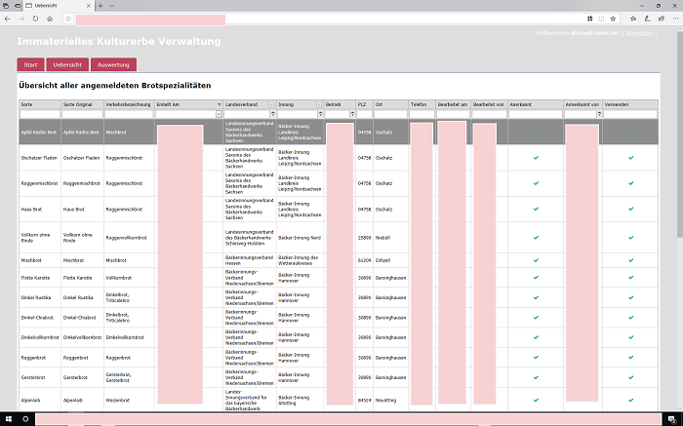Toggle Anerkannt checkmark for Oschatzer Fladen
Screen dimensions: 683x426
pos(535,157)
